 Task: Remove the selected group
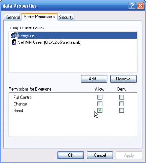(x=123, y=79)
